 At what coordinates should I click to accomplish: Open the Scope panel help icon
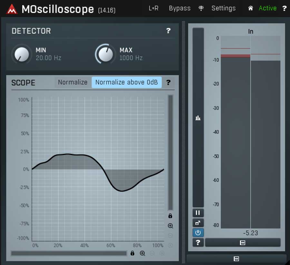168,82
